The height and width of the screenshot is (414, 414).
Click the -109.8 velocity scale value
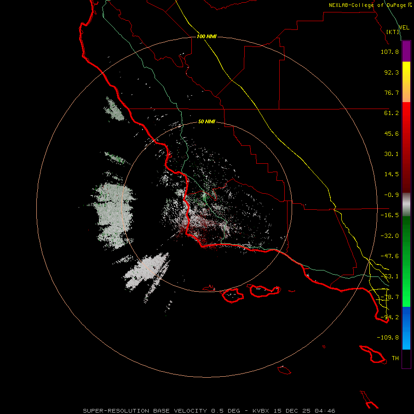pos(388,338)
